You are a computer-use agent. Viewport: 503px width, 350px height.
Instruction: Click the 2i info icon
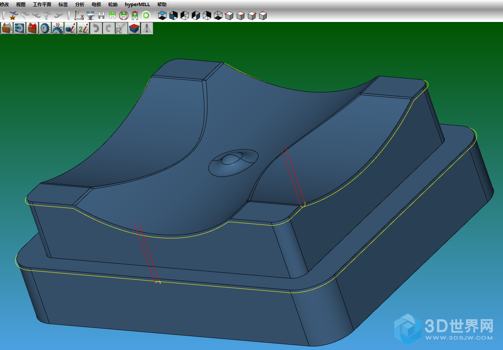pyautogui.click(x=83, y=28)
